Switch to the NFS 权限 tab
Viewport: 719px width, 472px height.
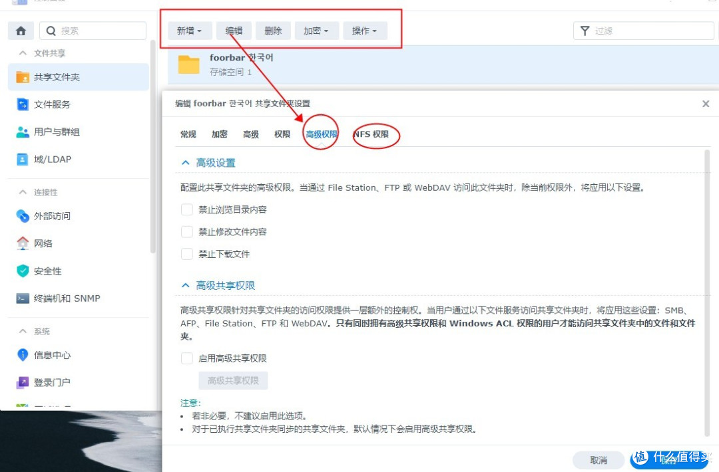pos(375,134)
